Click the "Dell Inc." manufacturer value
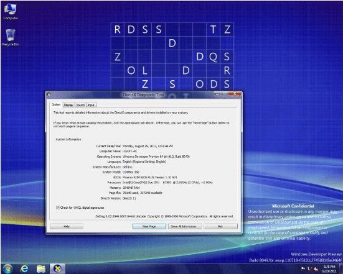 (x=128, y=167)
